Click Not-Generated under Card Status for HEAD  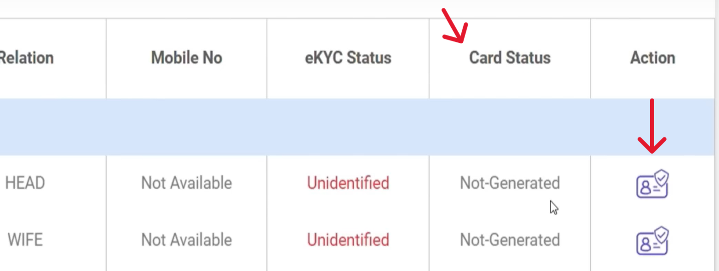509,183
